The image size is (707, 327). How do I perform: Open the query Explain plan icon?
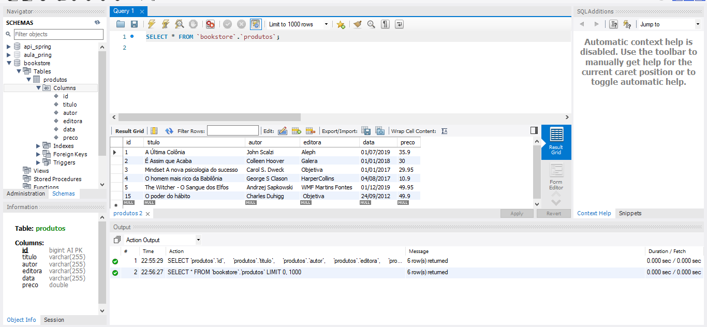(179, 24)
